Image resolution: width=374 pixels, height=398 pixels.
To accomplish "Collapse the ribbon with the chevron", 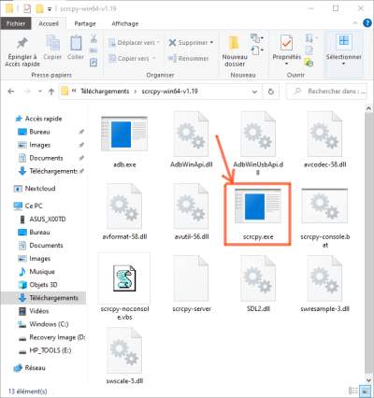I will [355, 23].
